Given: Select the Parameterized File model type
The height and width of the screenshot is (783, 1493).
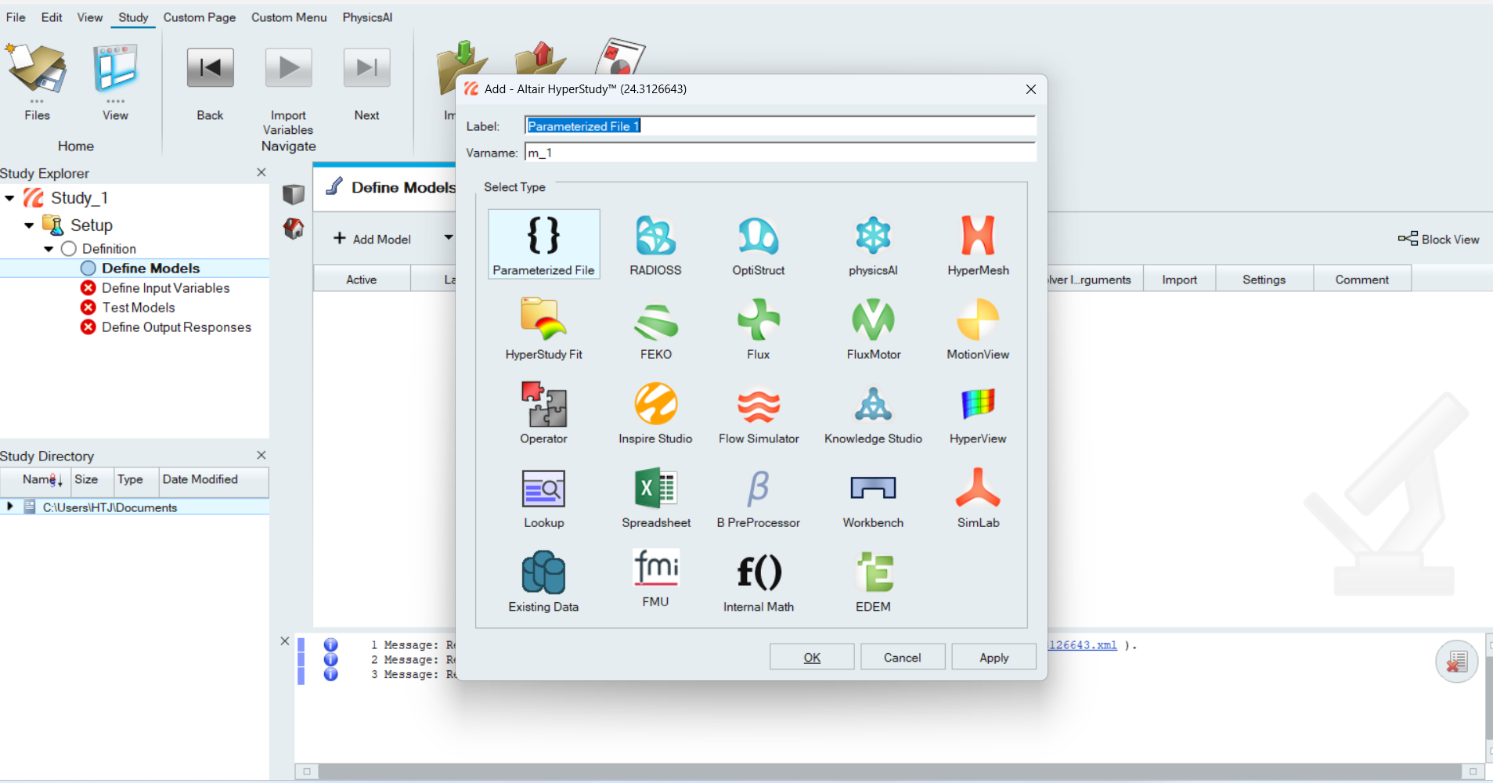Looking at the screenshot, I should point(543,243).
